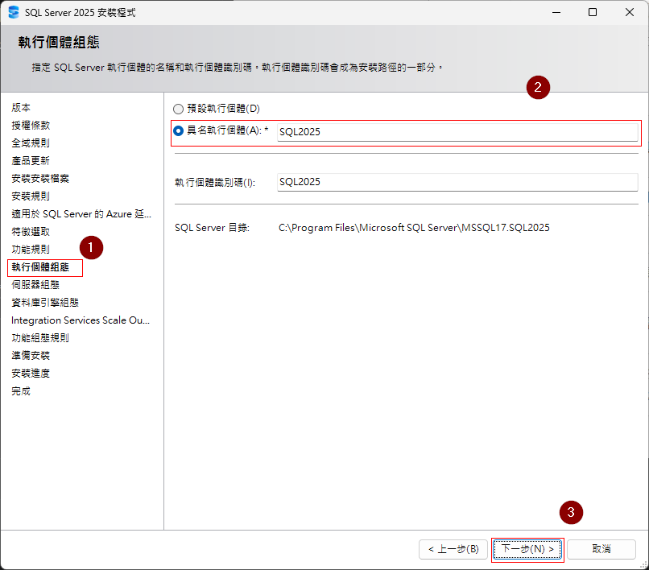Click the SQL Server directory path text
Image resolution: width=649 pixels, height=570 pixels.
coord(414,228)
